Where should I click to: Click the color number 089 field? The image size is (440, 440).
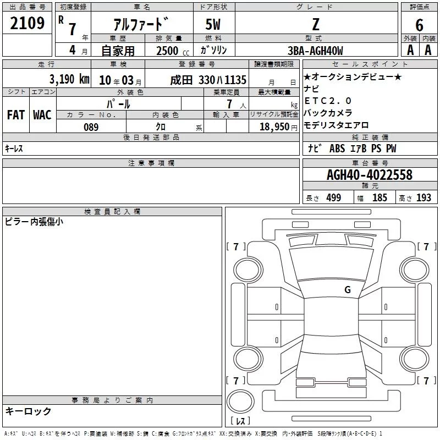tap(91, 127)
